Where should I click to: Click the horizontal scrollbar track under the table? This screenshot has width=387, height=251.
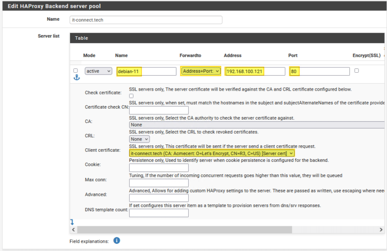228,229
